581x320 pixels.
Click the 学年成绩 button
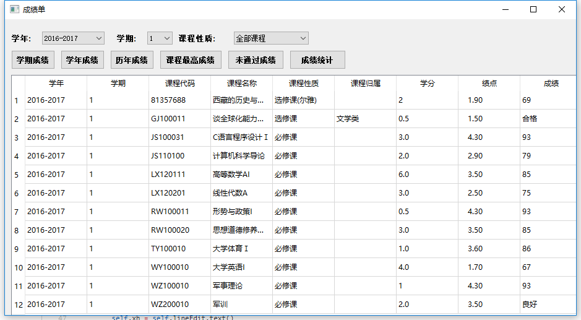tap(82, 60)
